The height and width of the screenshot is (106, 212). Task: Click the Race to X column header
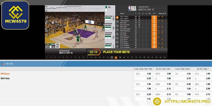click(x=162, y=14)
